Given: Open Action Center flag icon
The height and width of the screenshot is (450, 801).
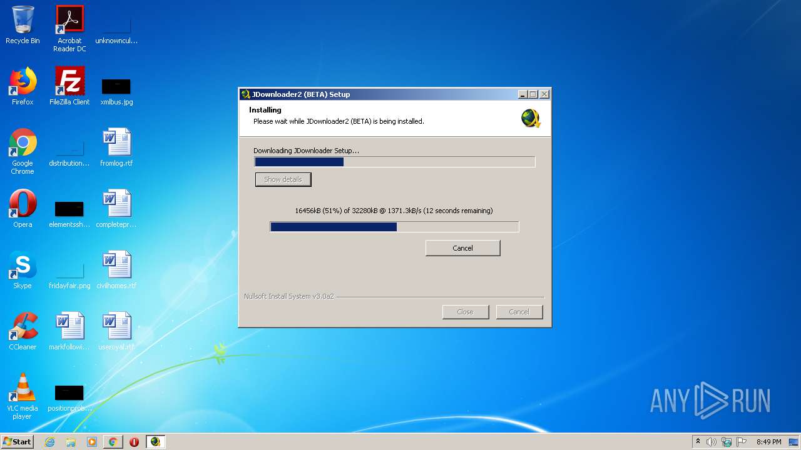Looking at the screenshot, I should [x=742, y=442].
